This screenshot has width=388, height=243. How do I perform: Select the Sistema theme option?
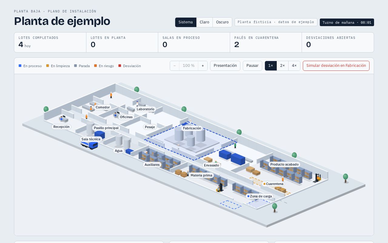click(x=186, y=22)
